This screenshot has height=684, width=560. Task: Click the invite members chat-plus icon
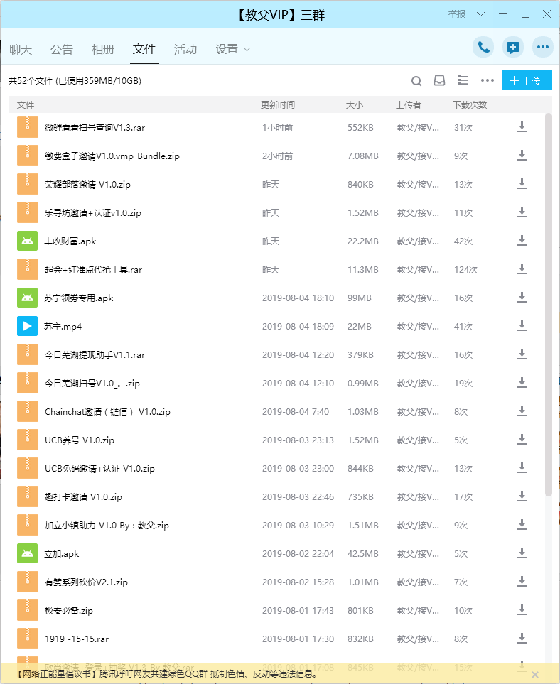pyautogui.click(x=513, y=47)
